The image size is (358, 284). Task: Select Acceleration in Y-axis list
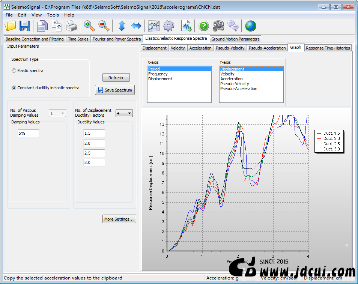pos(251,79)
